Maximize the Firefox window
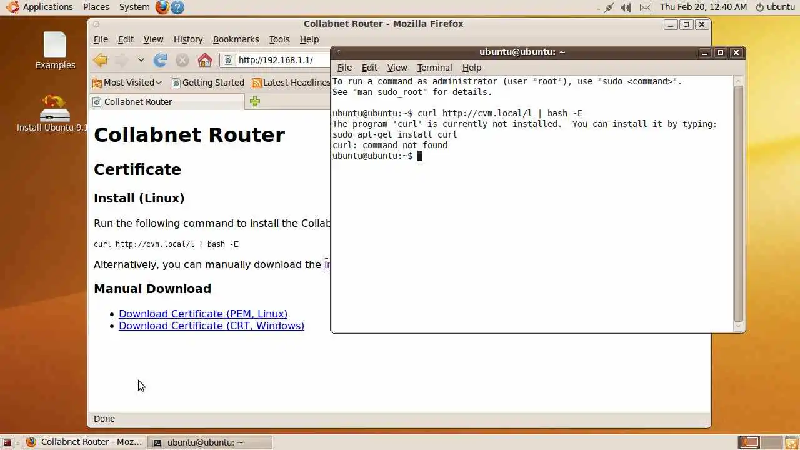Image resolution: width=800 pixels, height=450 pixels. tap(686, 24)
